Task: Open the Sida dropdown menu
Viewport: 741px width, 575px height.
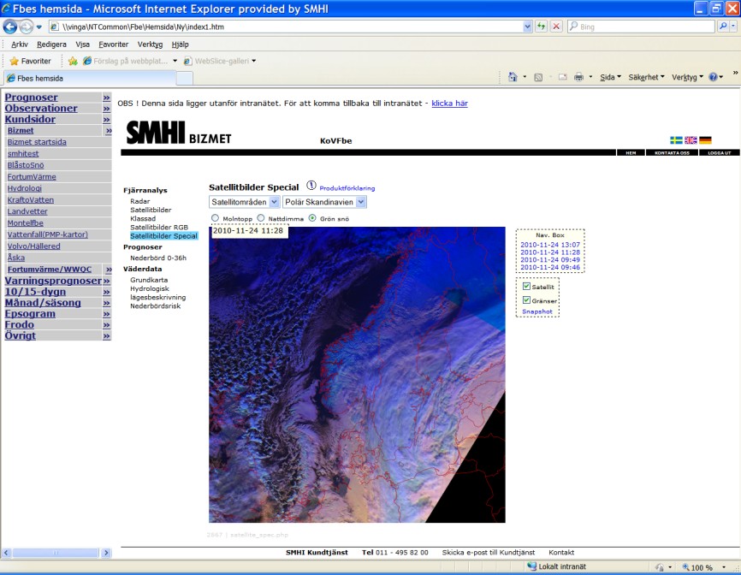Action: (610, 77)
